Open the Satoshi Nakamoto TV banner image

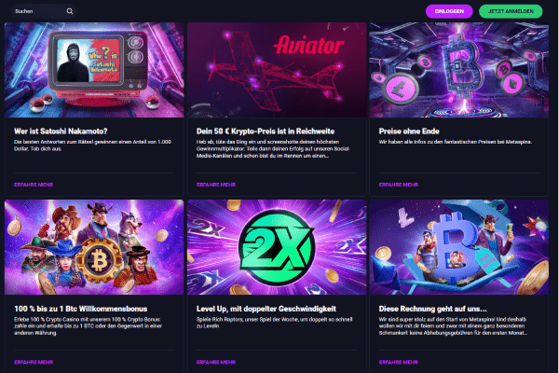(x=94, y=70)
